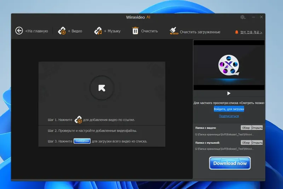
Task: Open the Korean member promo link
Action: pos(251,32)
